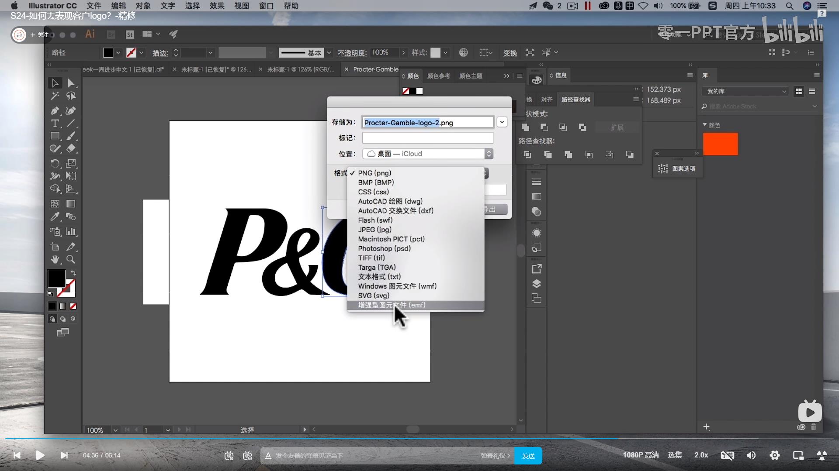
Task: Select the Rotate tool
Action: click(x=55, y=164)
